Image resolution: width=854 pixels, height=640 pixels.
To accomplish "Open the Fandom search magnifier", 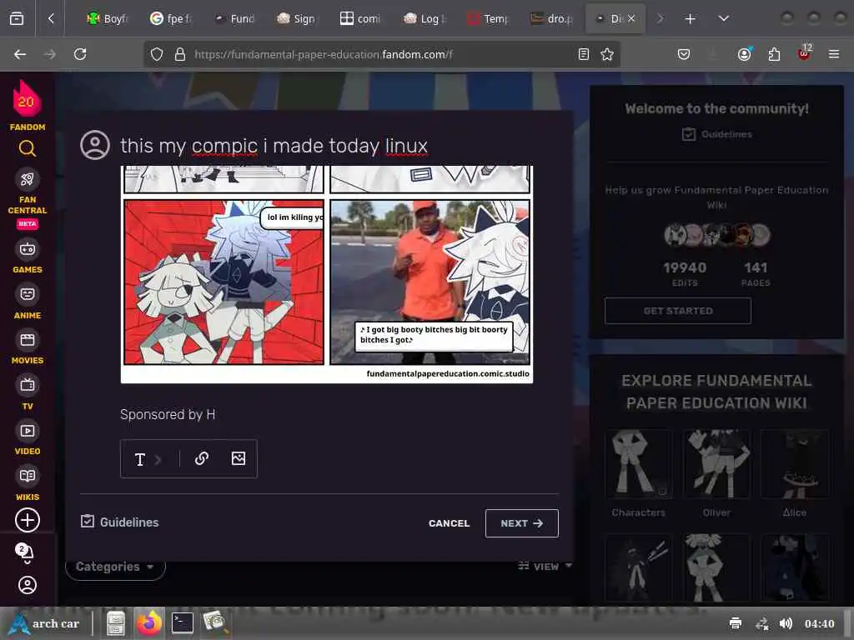I will click(x=28, y=148).
